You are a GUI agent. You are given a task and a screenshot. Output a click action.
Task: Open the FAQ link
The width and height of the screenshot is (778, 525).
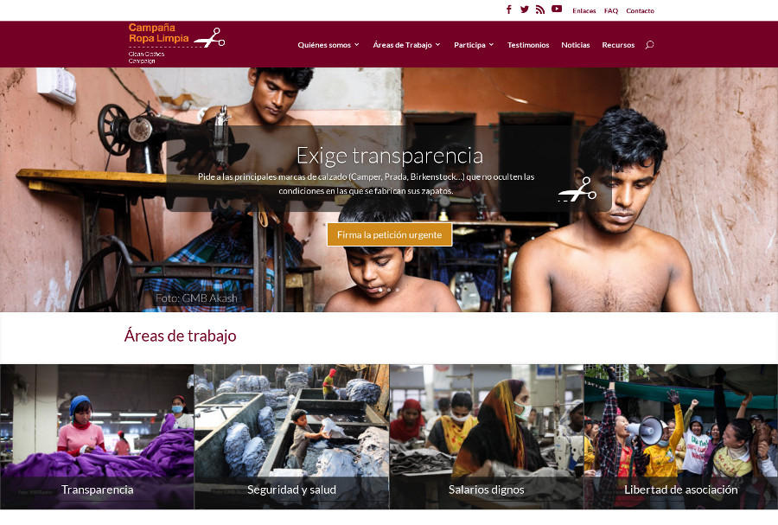point(611,10)
